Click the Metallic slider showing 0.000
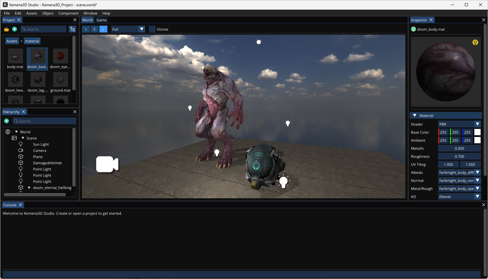This screenshot has width=488, height=279. (x=459, y=148)
